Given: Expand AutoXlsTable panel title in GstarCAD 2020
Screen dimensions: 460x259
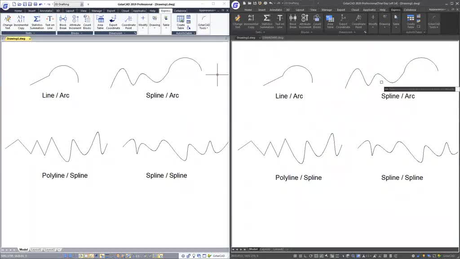Looking at the screenshot, I should point(415,32).
